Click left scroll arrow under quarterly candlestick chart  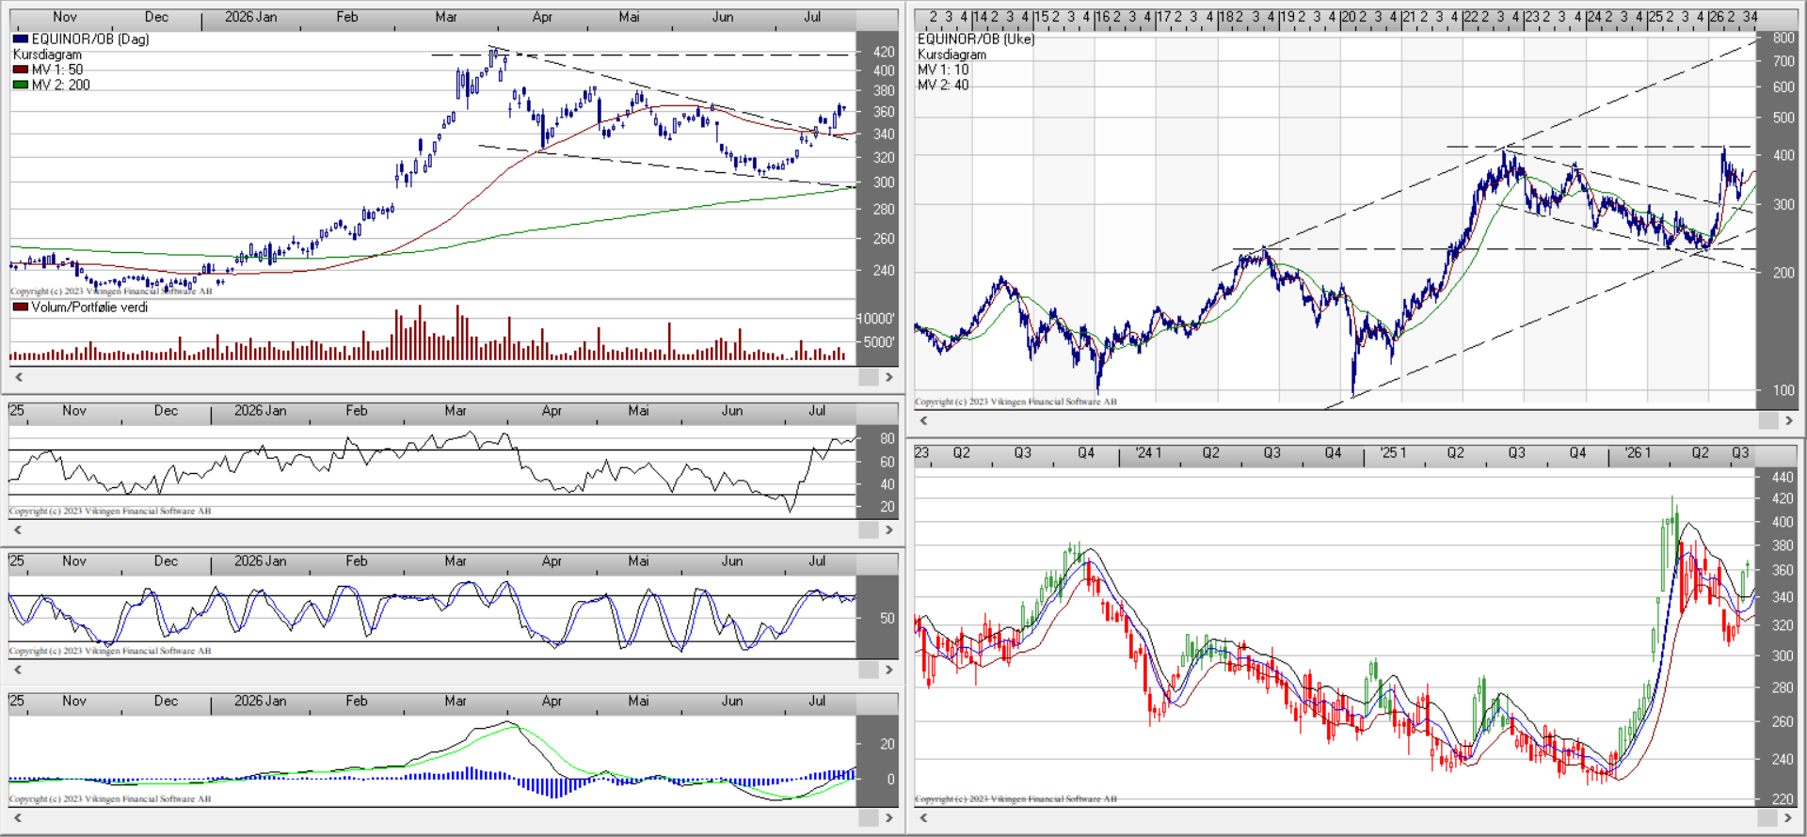point(923,817)
